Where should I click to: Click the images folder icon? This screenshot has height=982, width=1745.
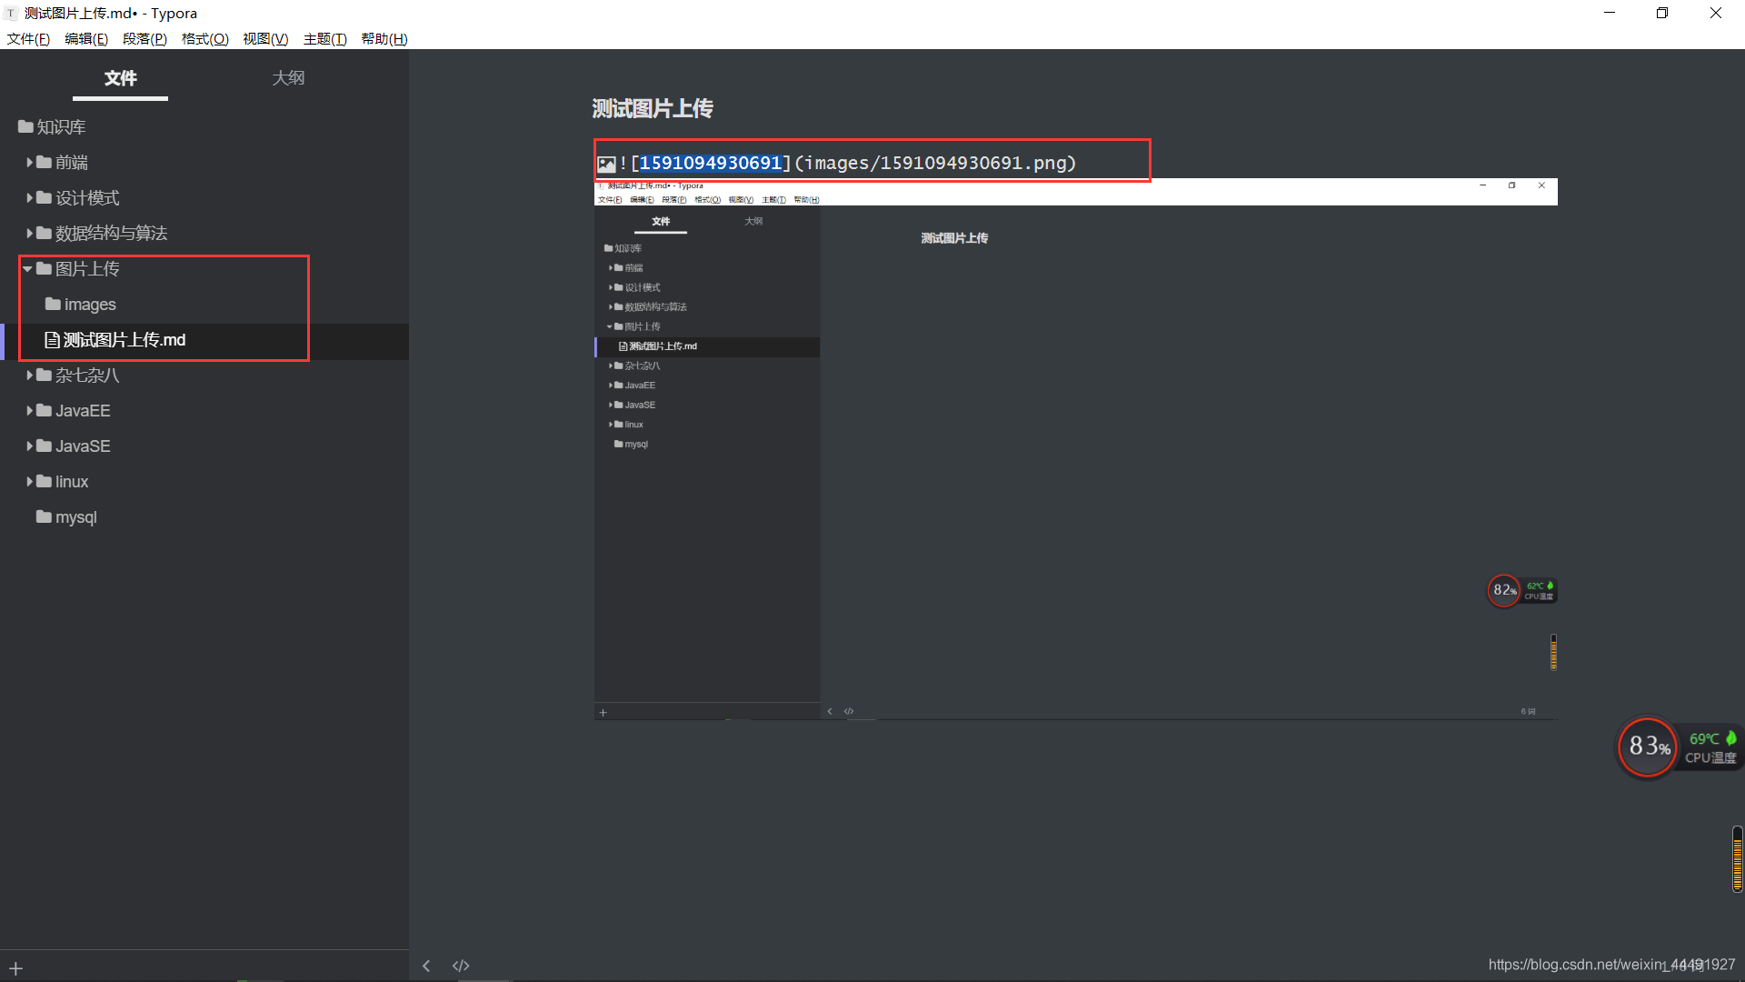tap(53, 304)
